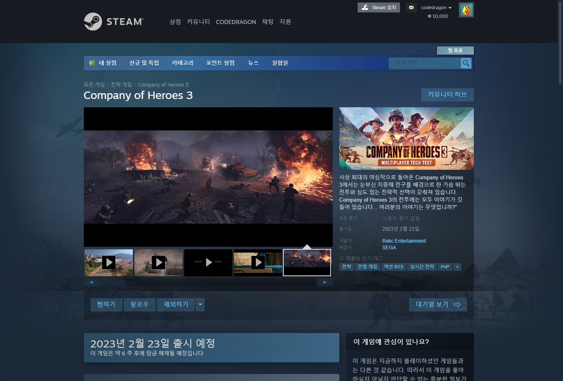Open the 뉴스 tab

pos(253,63)
